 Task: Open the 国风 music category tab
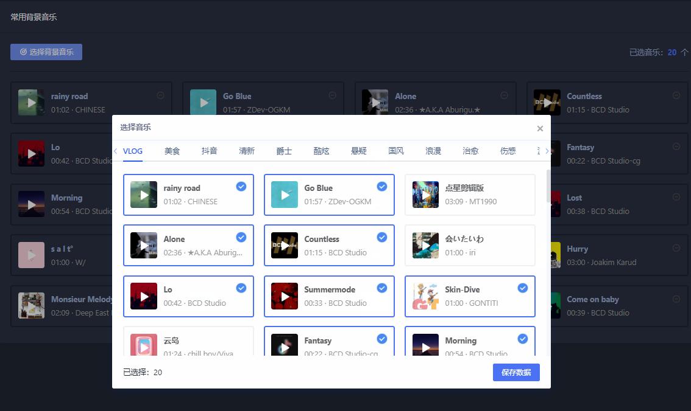[396, 150]
